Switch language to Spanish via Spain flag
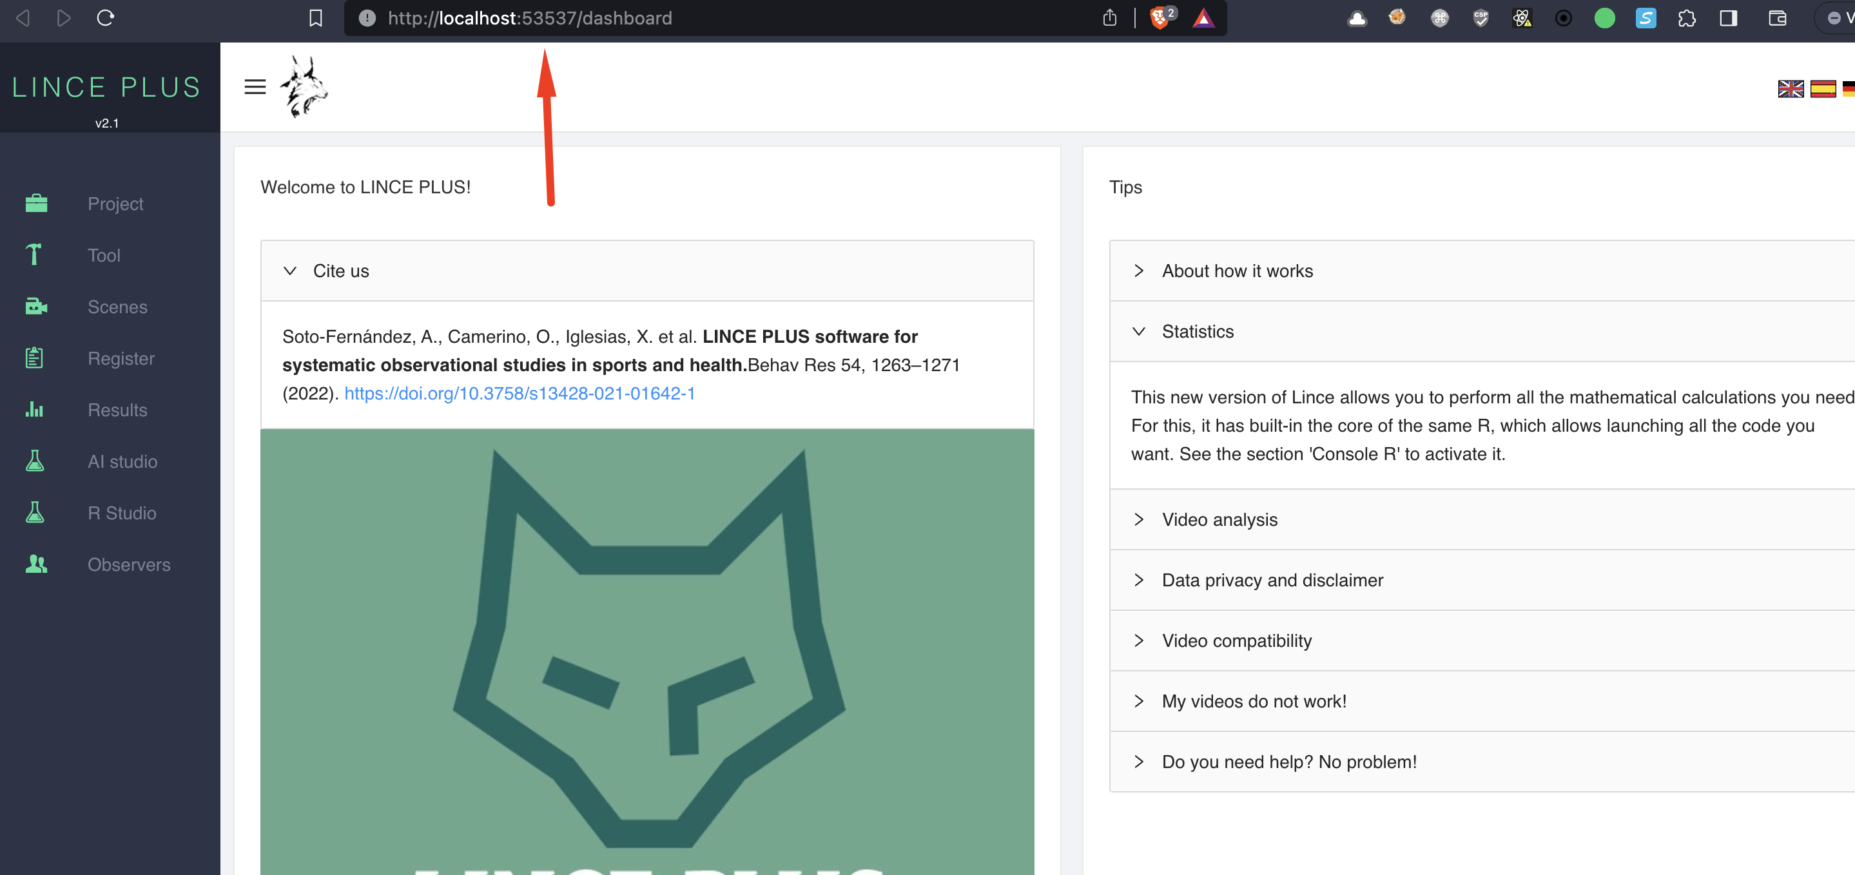Viewport: 1855px width, 875px height. pos(1823,90)
